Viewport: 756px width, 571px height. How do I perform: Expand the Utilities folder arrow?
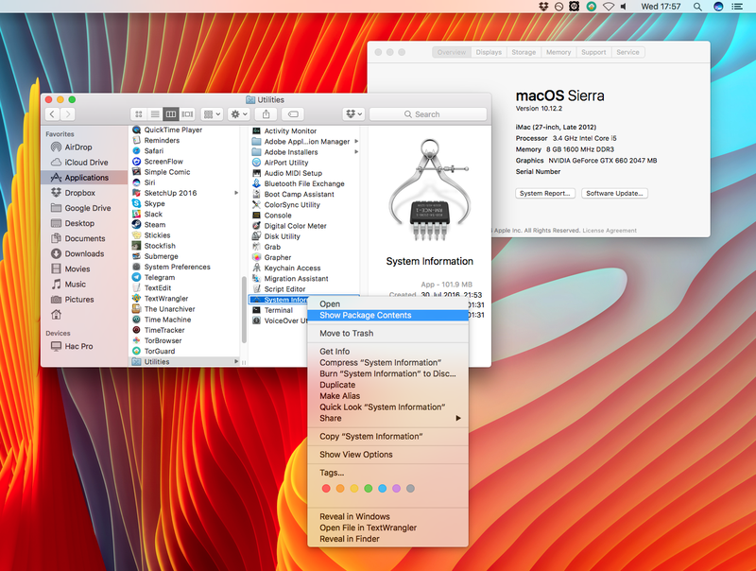236,361
